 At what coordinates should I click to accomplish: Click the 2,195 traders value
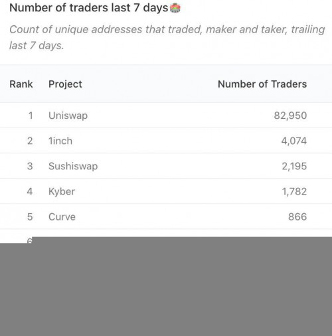click(294, 166)
